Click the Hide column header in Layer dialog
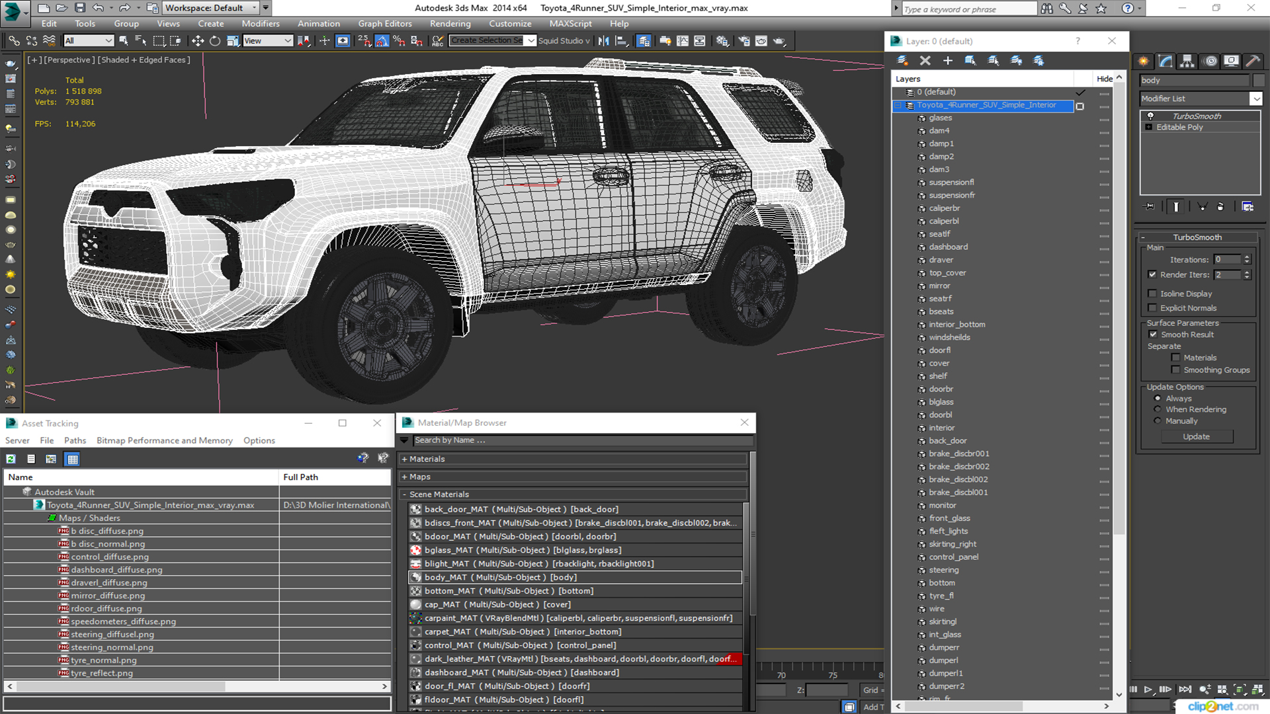Viewport: 1270px width, 714px height. 1104,79
